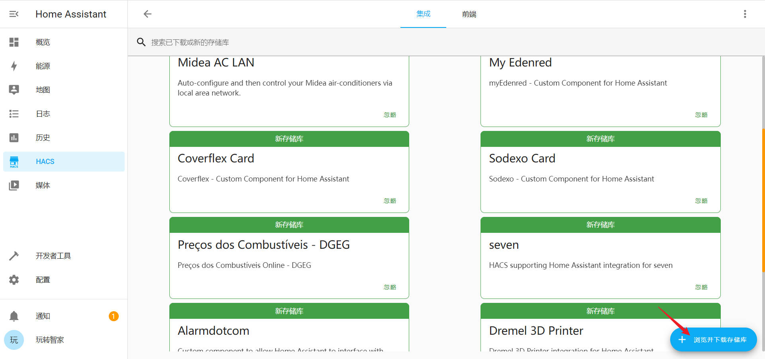765x359 pixels.
Task: Click the 浏览并下载存储库 floating button
Action: 713,339
